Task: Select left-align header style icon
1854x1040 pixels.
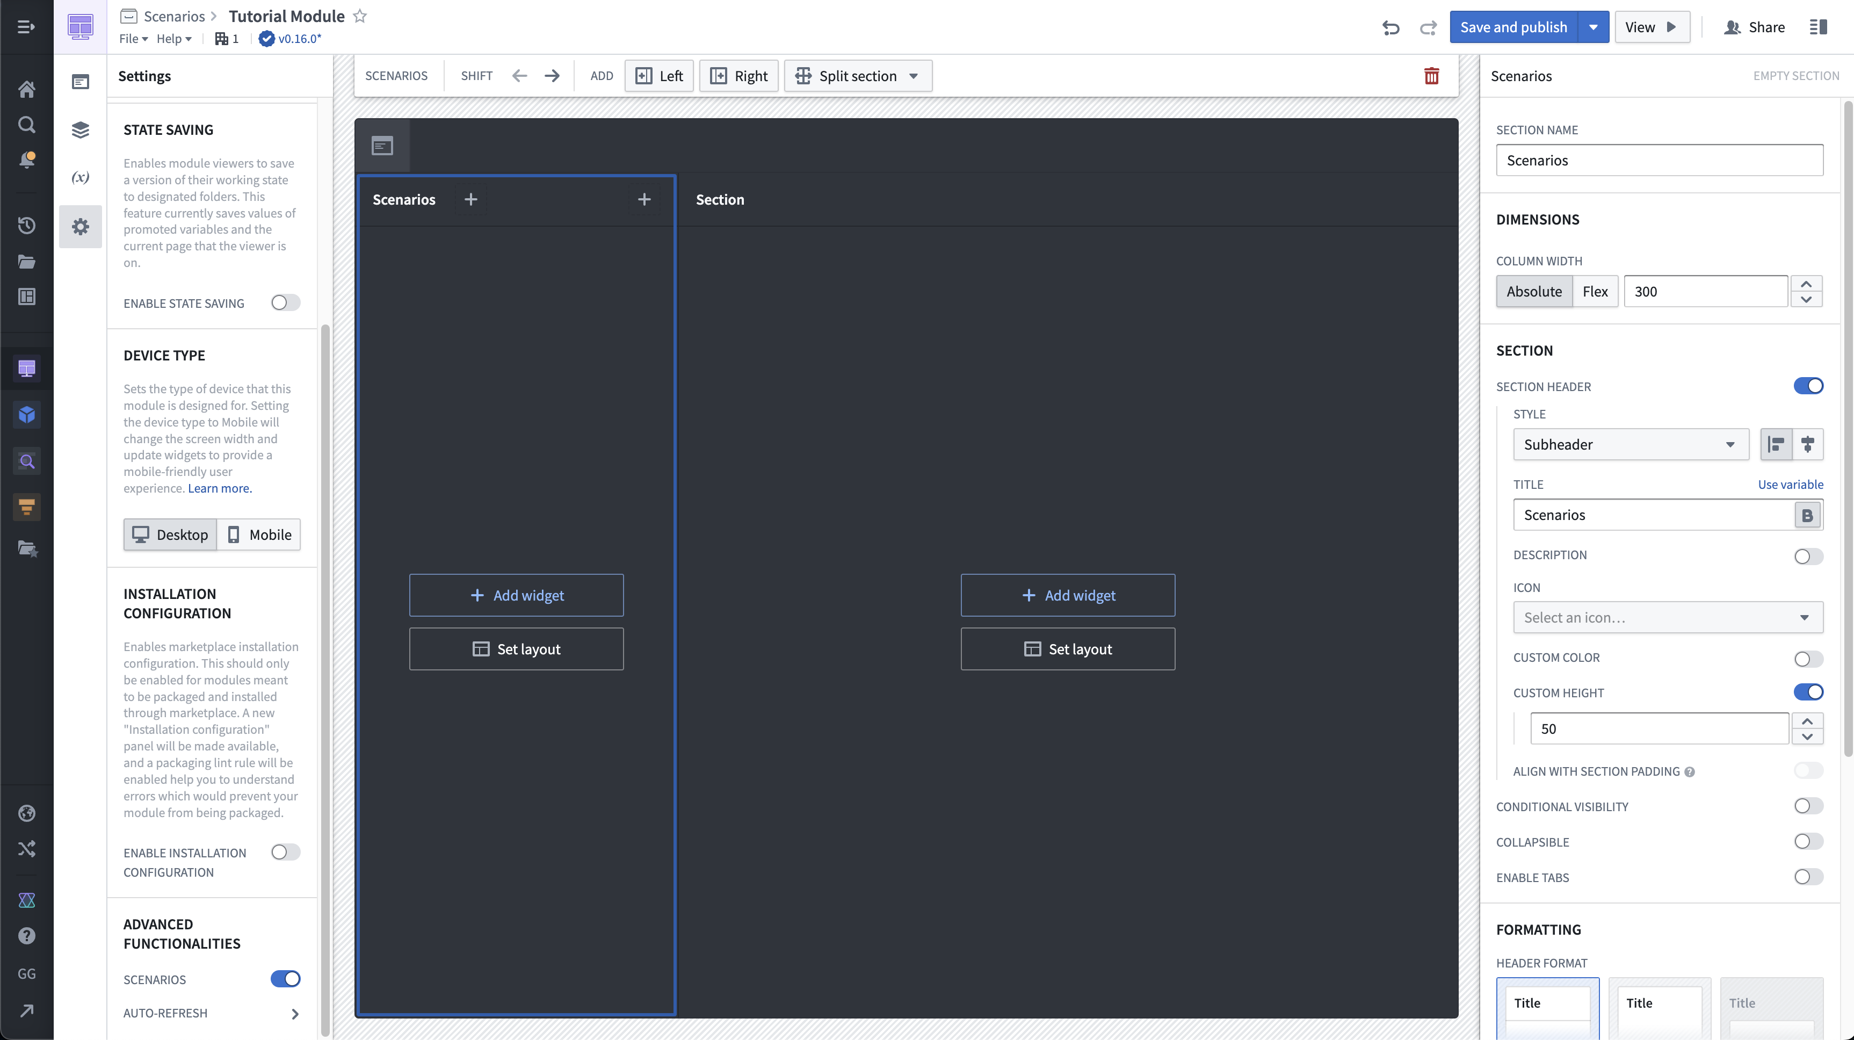Action: [1776, 444]
